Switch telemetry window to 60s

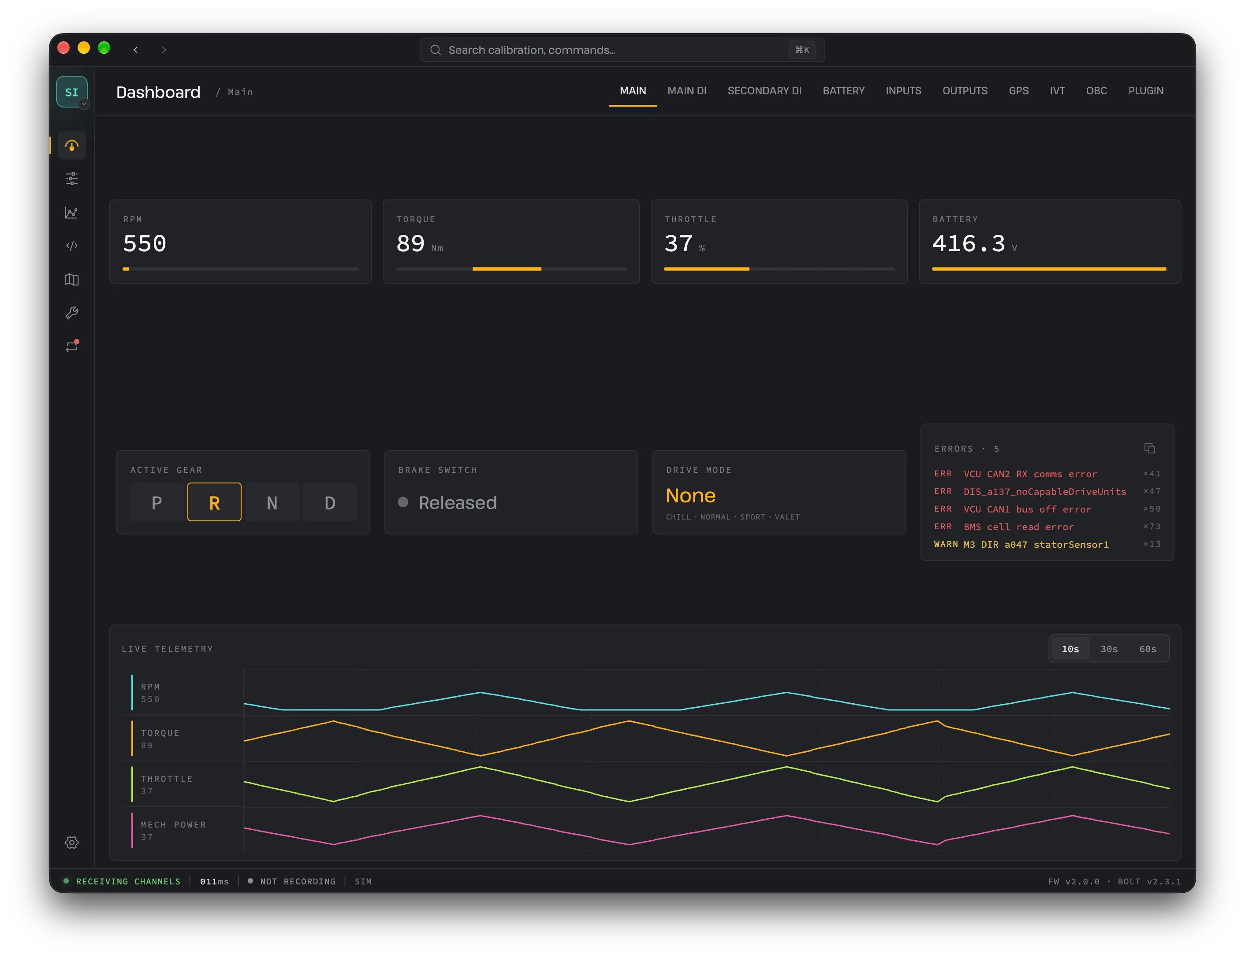[1148, 649]
